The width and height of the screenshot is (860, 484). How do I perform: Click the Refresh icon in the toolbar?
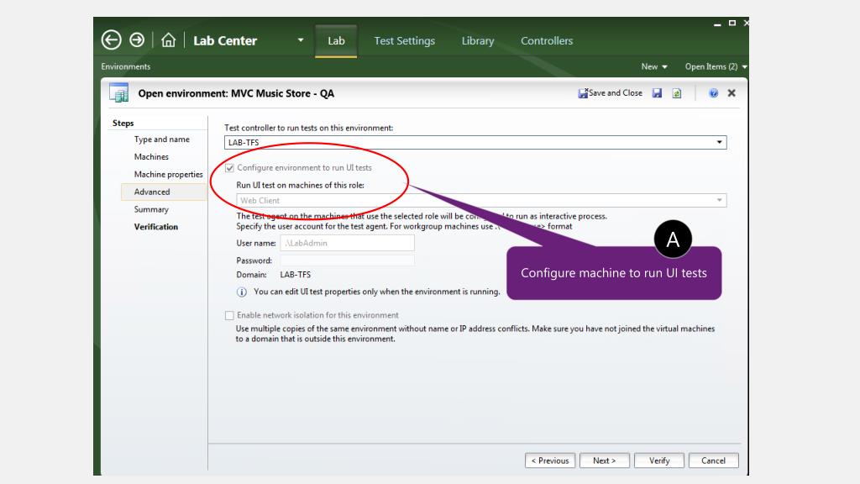(x=676, y=93)
